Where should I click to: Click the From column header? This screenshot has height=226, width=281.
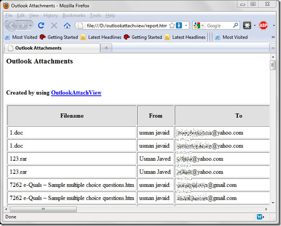click(x=155, y=116)
